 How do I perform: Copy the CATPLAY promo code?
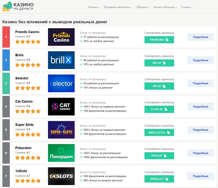(x=159, y=109)
